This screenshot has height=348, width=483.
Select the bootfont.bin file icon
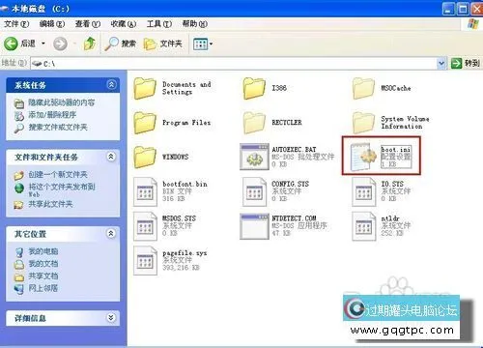click(x=145, y=191)
